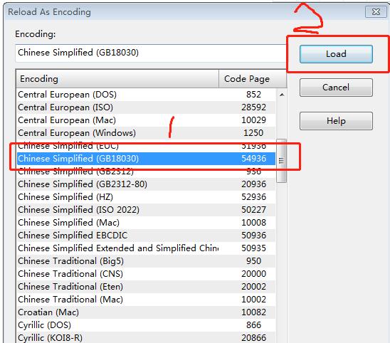Click code page value 852
The width and height of the screenshot is (390, 343).
[x=253, y=95]
